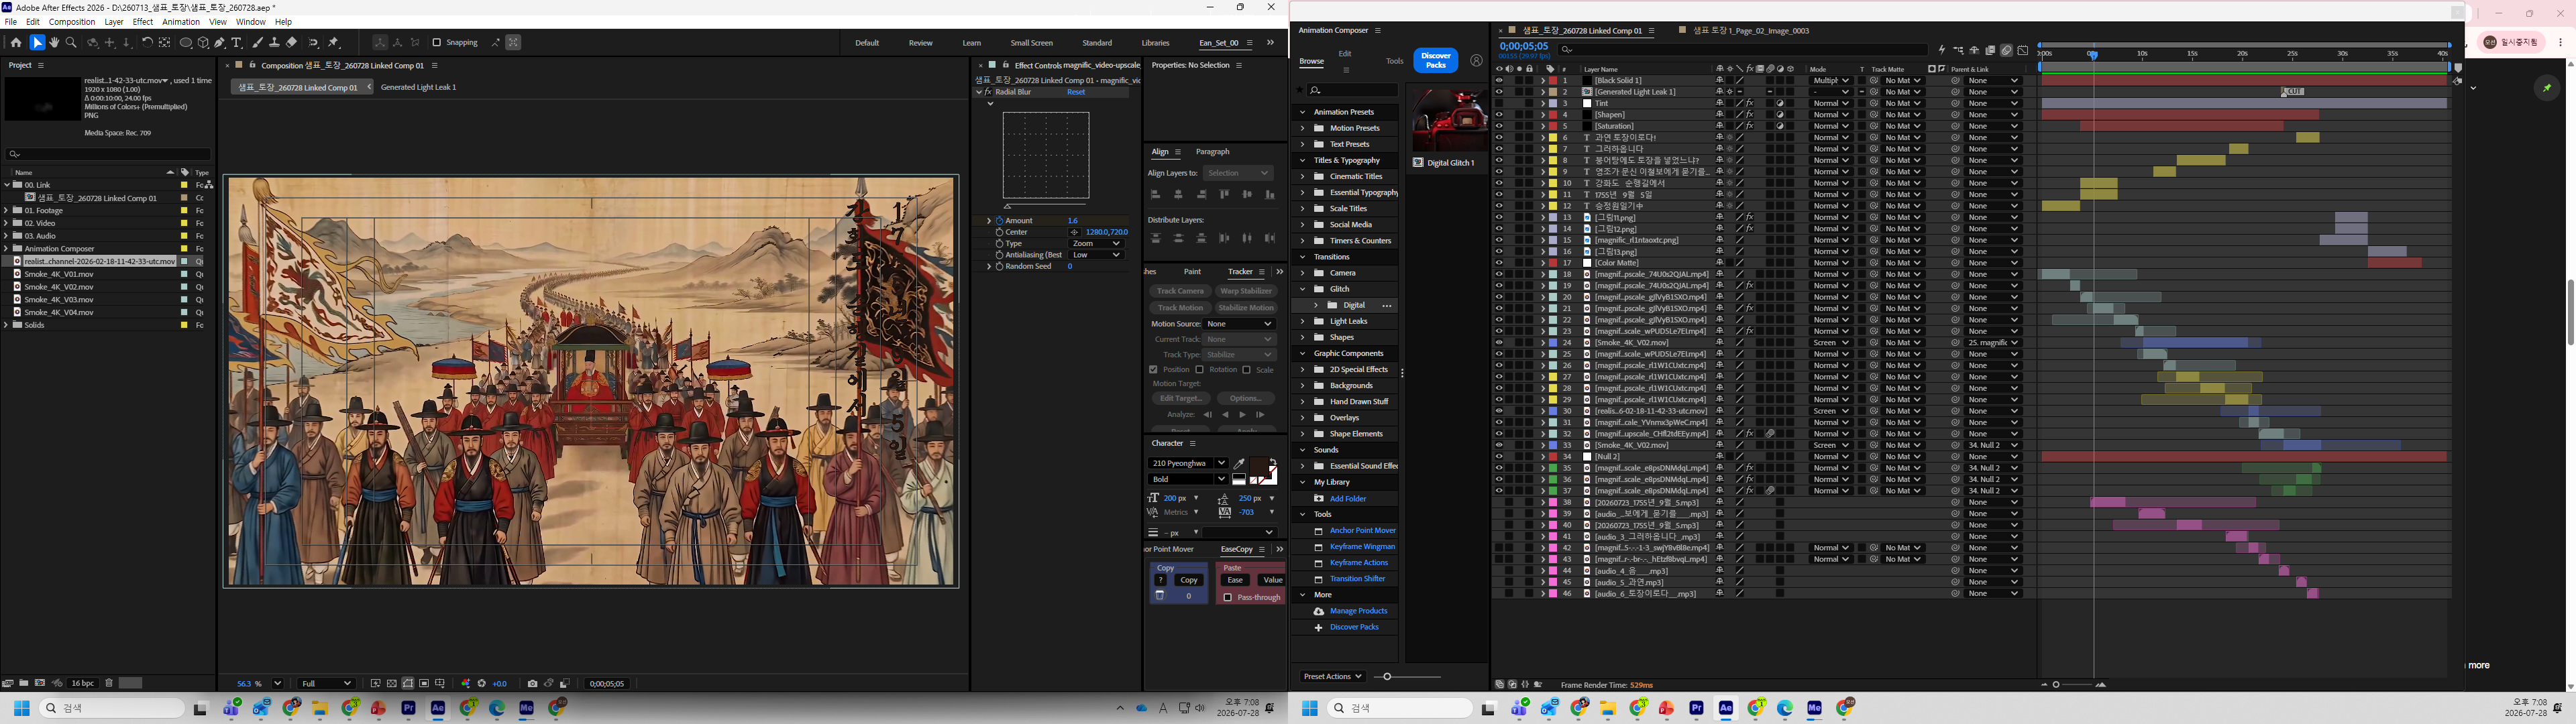The width and height of the screenshot is (2576, 724).
Task: Expand the Solids folder in Project panel
Action: [6, 326]
